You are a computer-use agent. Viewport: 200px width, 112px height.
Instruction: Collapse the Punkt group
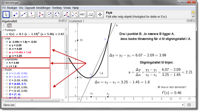coord(3,70)
